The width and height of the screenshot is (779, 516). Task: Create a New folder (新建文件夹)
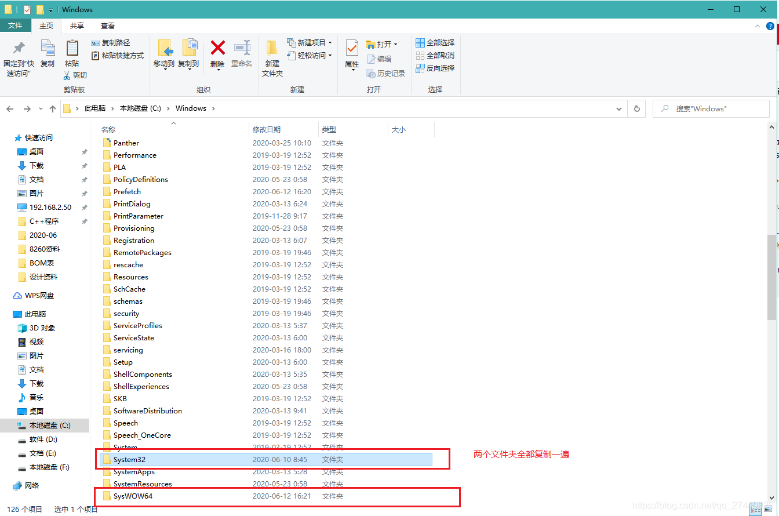[272, 58]
